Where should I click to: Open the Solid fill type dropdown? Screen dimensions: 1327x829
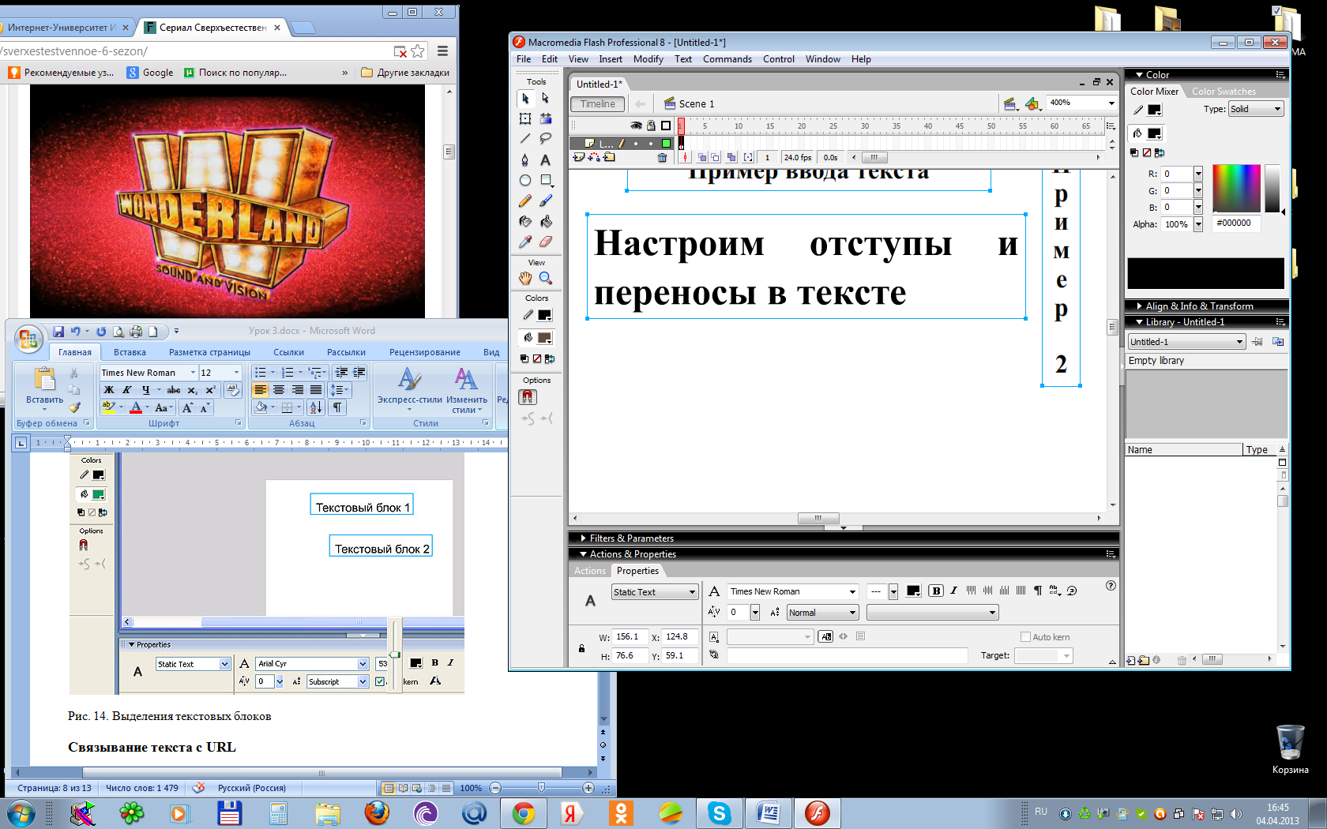click(x=1256, y=109)
